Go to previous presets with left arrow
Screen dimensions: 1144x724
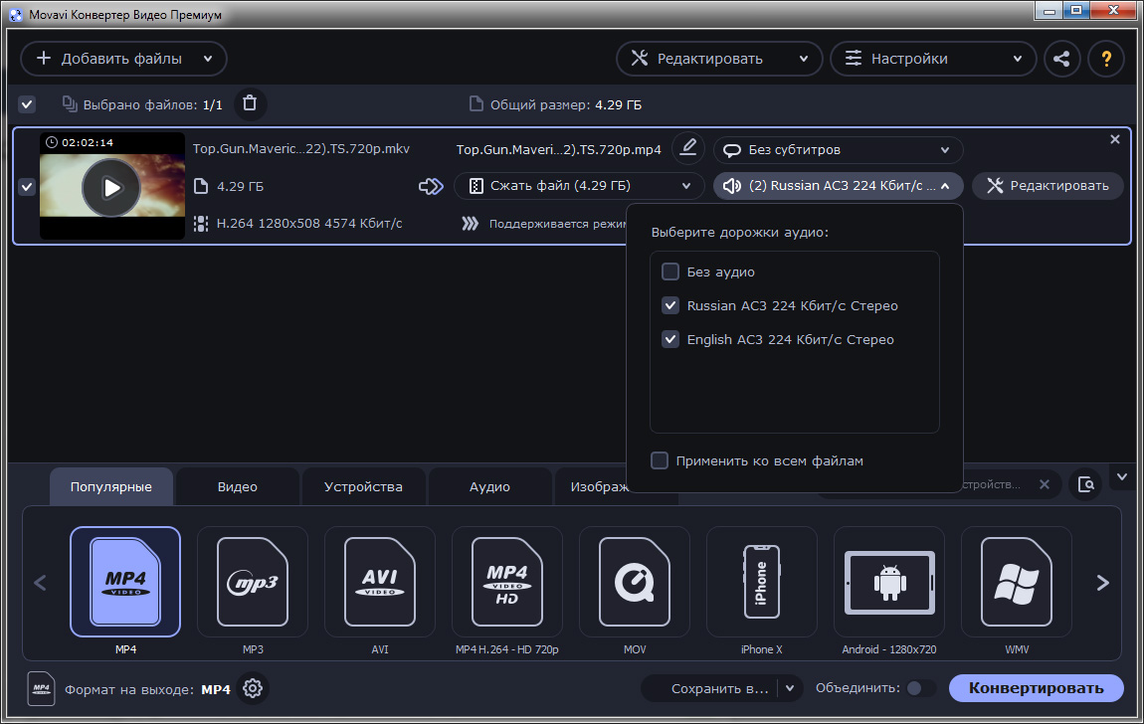[x=40, y=583]
